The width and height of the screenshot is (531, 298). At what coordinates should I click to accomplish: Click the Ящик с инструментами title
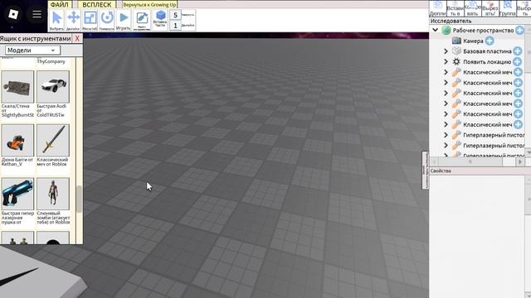pos(35,39)
